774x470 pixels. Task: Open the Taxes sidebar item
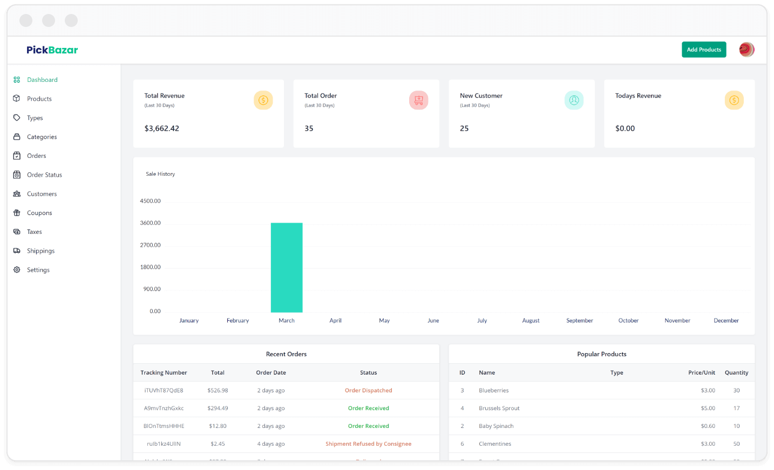click(35, 232)
